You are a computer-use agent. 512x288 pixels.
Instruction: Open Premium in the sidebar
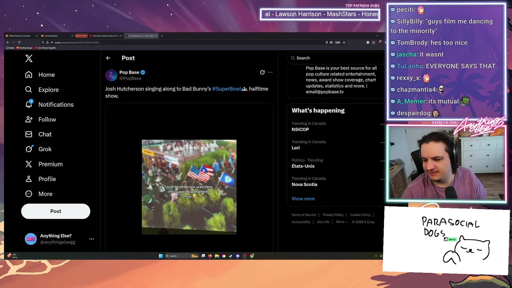pyautogui.click(x=44, y=164)
